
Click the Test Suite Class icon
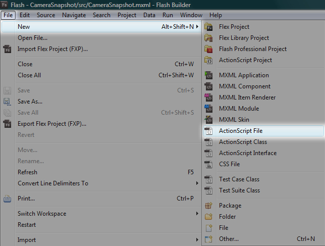click(208, 190)
